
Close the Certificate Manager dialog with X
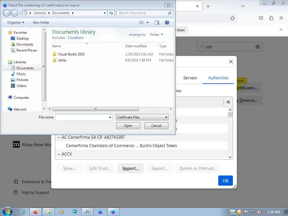point(231,62)
